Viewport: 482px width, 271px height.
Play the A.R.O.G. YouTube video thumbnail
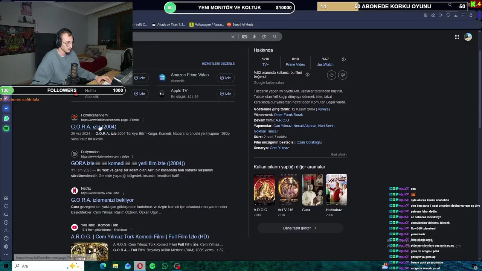[x=89, y=251]
